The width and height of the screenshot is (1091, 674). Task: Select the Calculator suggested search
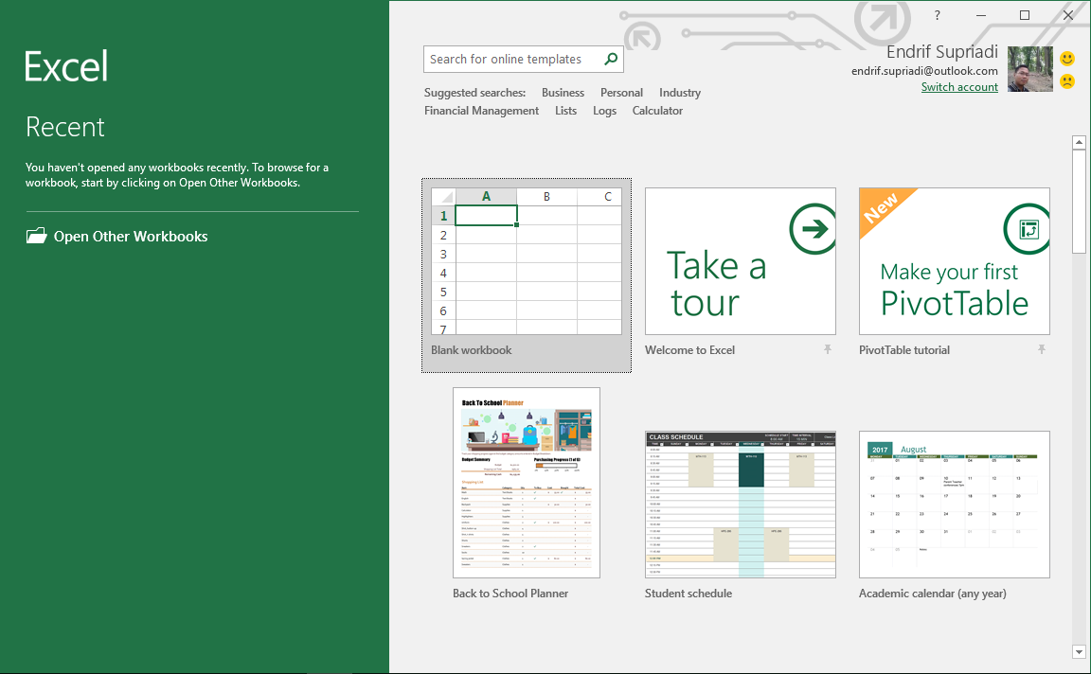[x=657, y=111]
